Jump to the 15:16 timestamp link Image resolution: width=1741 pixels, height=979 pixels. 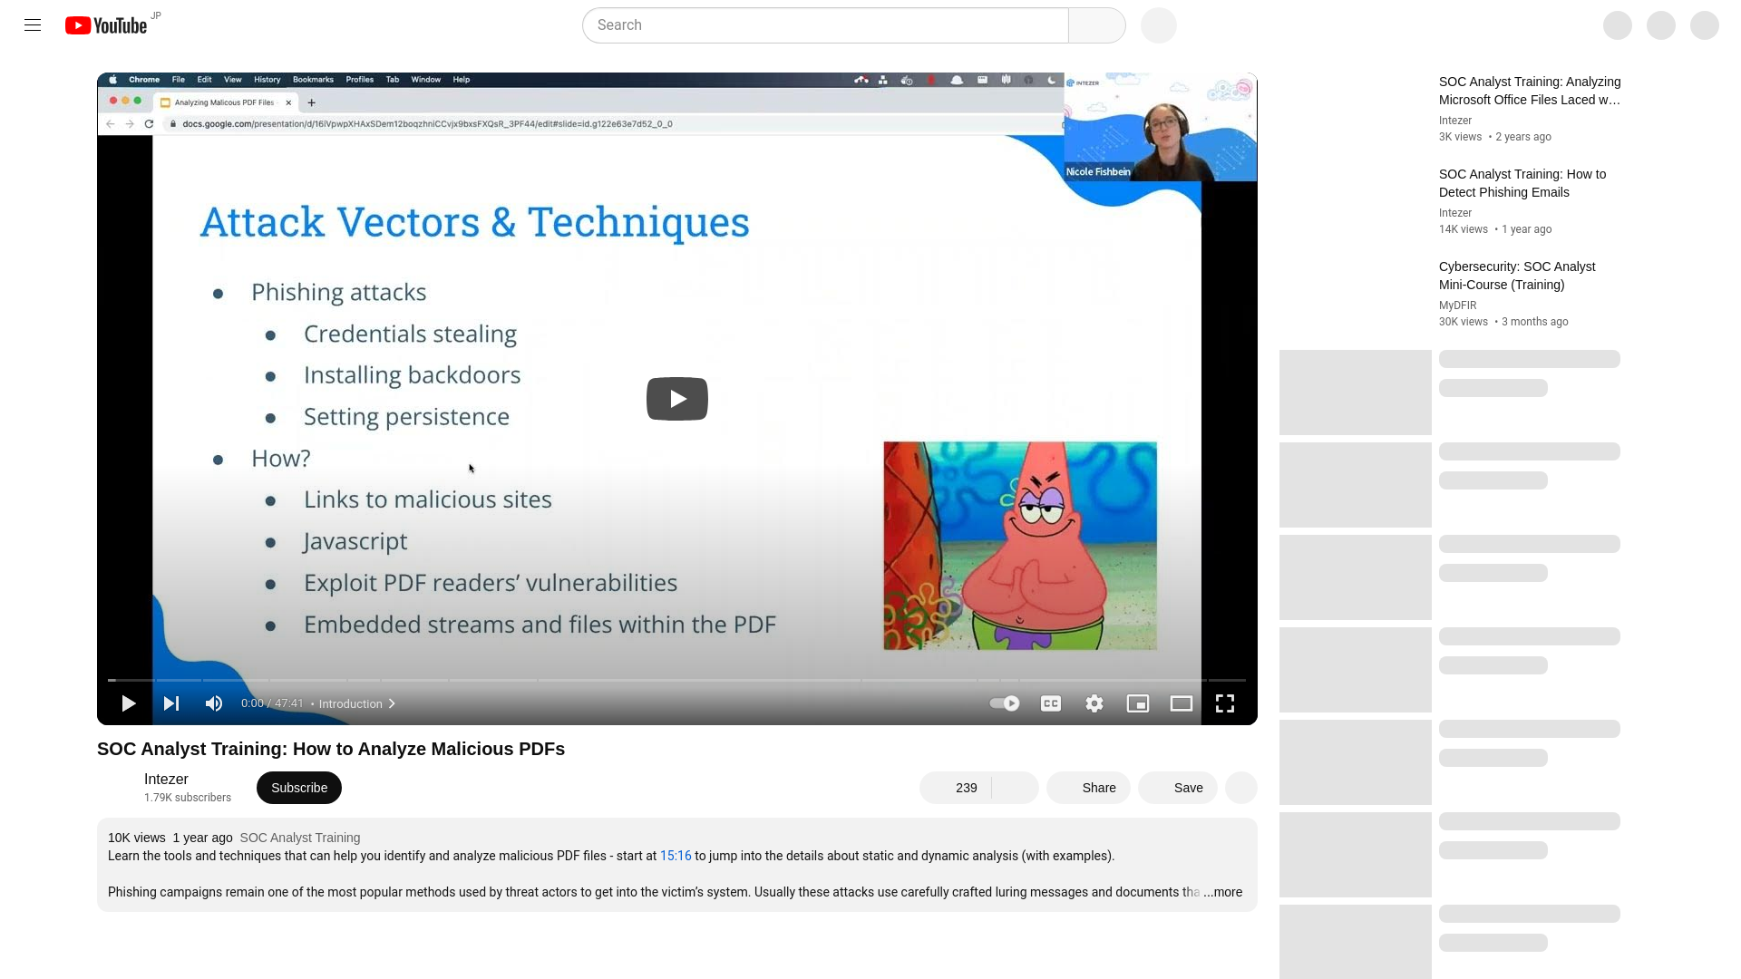coord(676,856)
